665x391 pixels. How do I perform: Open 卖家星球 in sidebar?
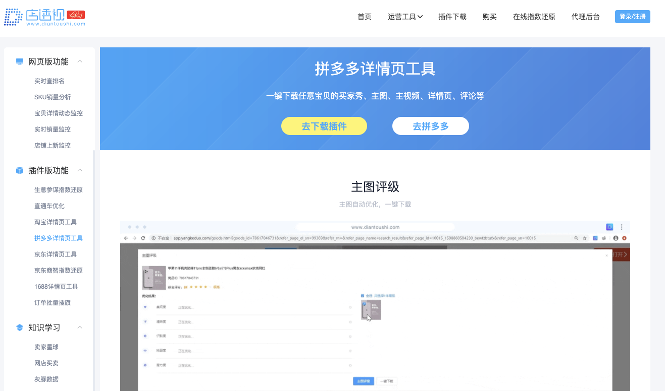(x=46, y=347)
